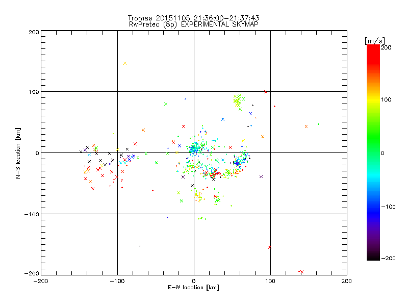Click the '[m/s]' colorbar unit label
Image resolution: width=408 pixels, height=306 pixels.
click(375, 41)
